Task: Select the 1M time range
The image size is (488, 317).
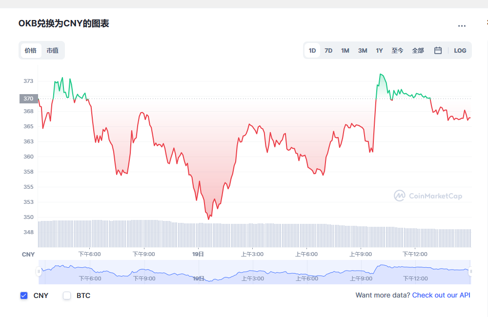Action: [x=345, y=50]
